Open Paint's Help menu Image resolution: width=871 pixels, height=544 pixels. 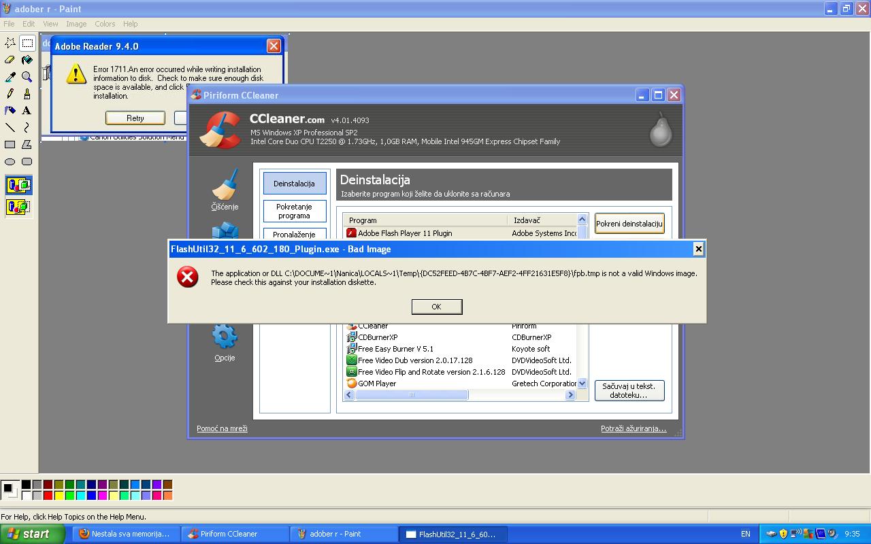(x=130, y=24)
